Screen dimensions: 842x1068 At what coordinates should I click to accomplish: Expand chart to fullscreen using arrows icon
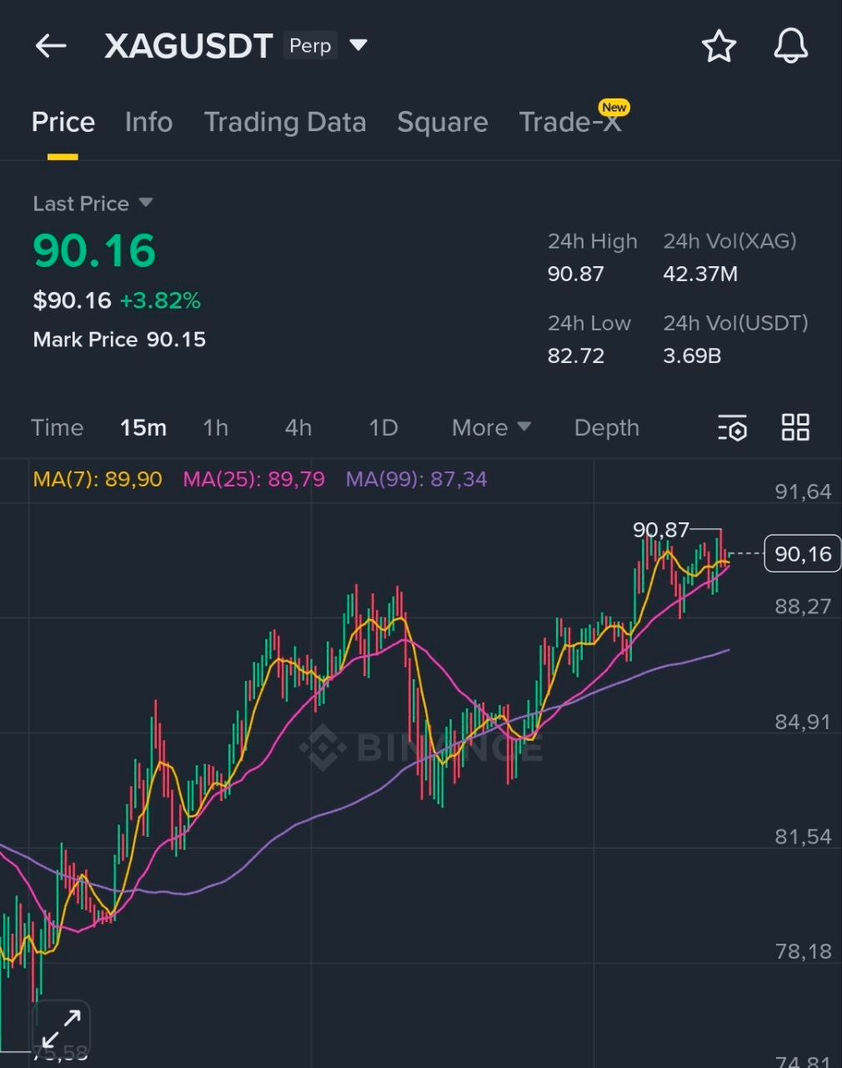point(62,1029)
